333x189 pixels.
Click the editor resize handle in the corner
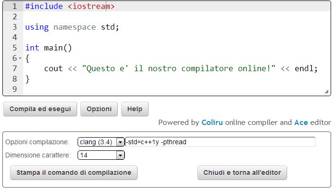coord(326,92)
